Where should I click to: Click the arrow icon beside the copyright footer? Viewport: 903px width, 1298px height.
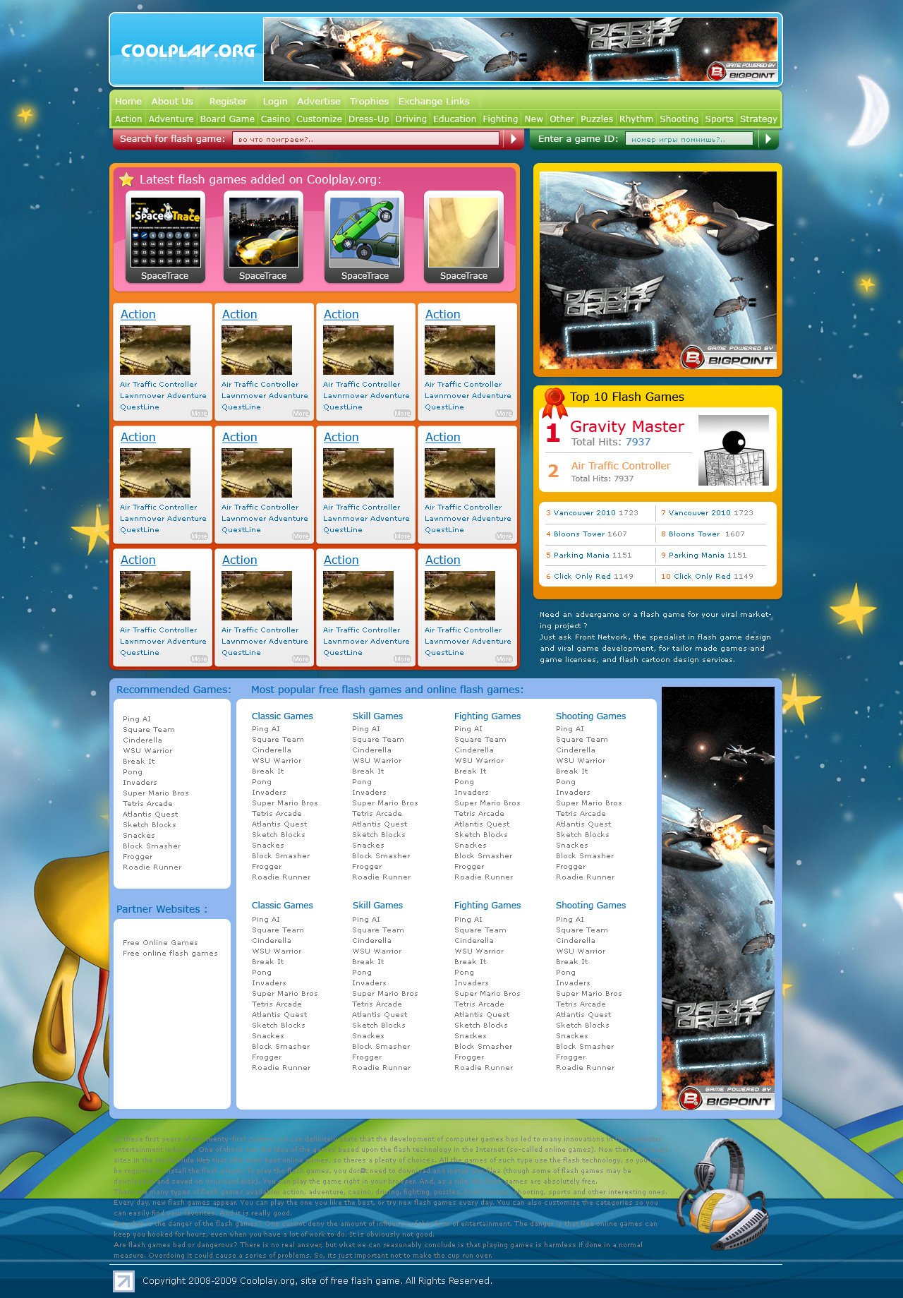click(123, 1281)
